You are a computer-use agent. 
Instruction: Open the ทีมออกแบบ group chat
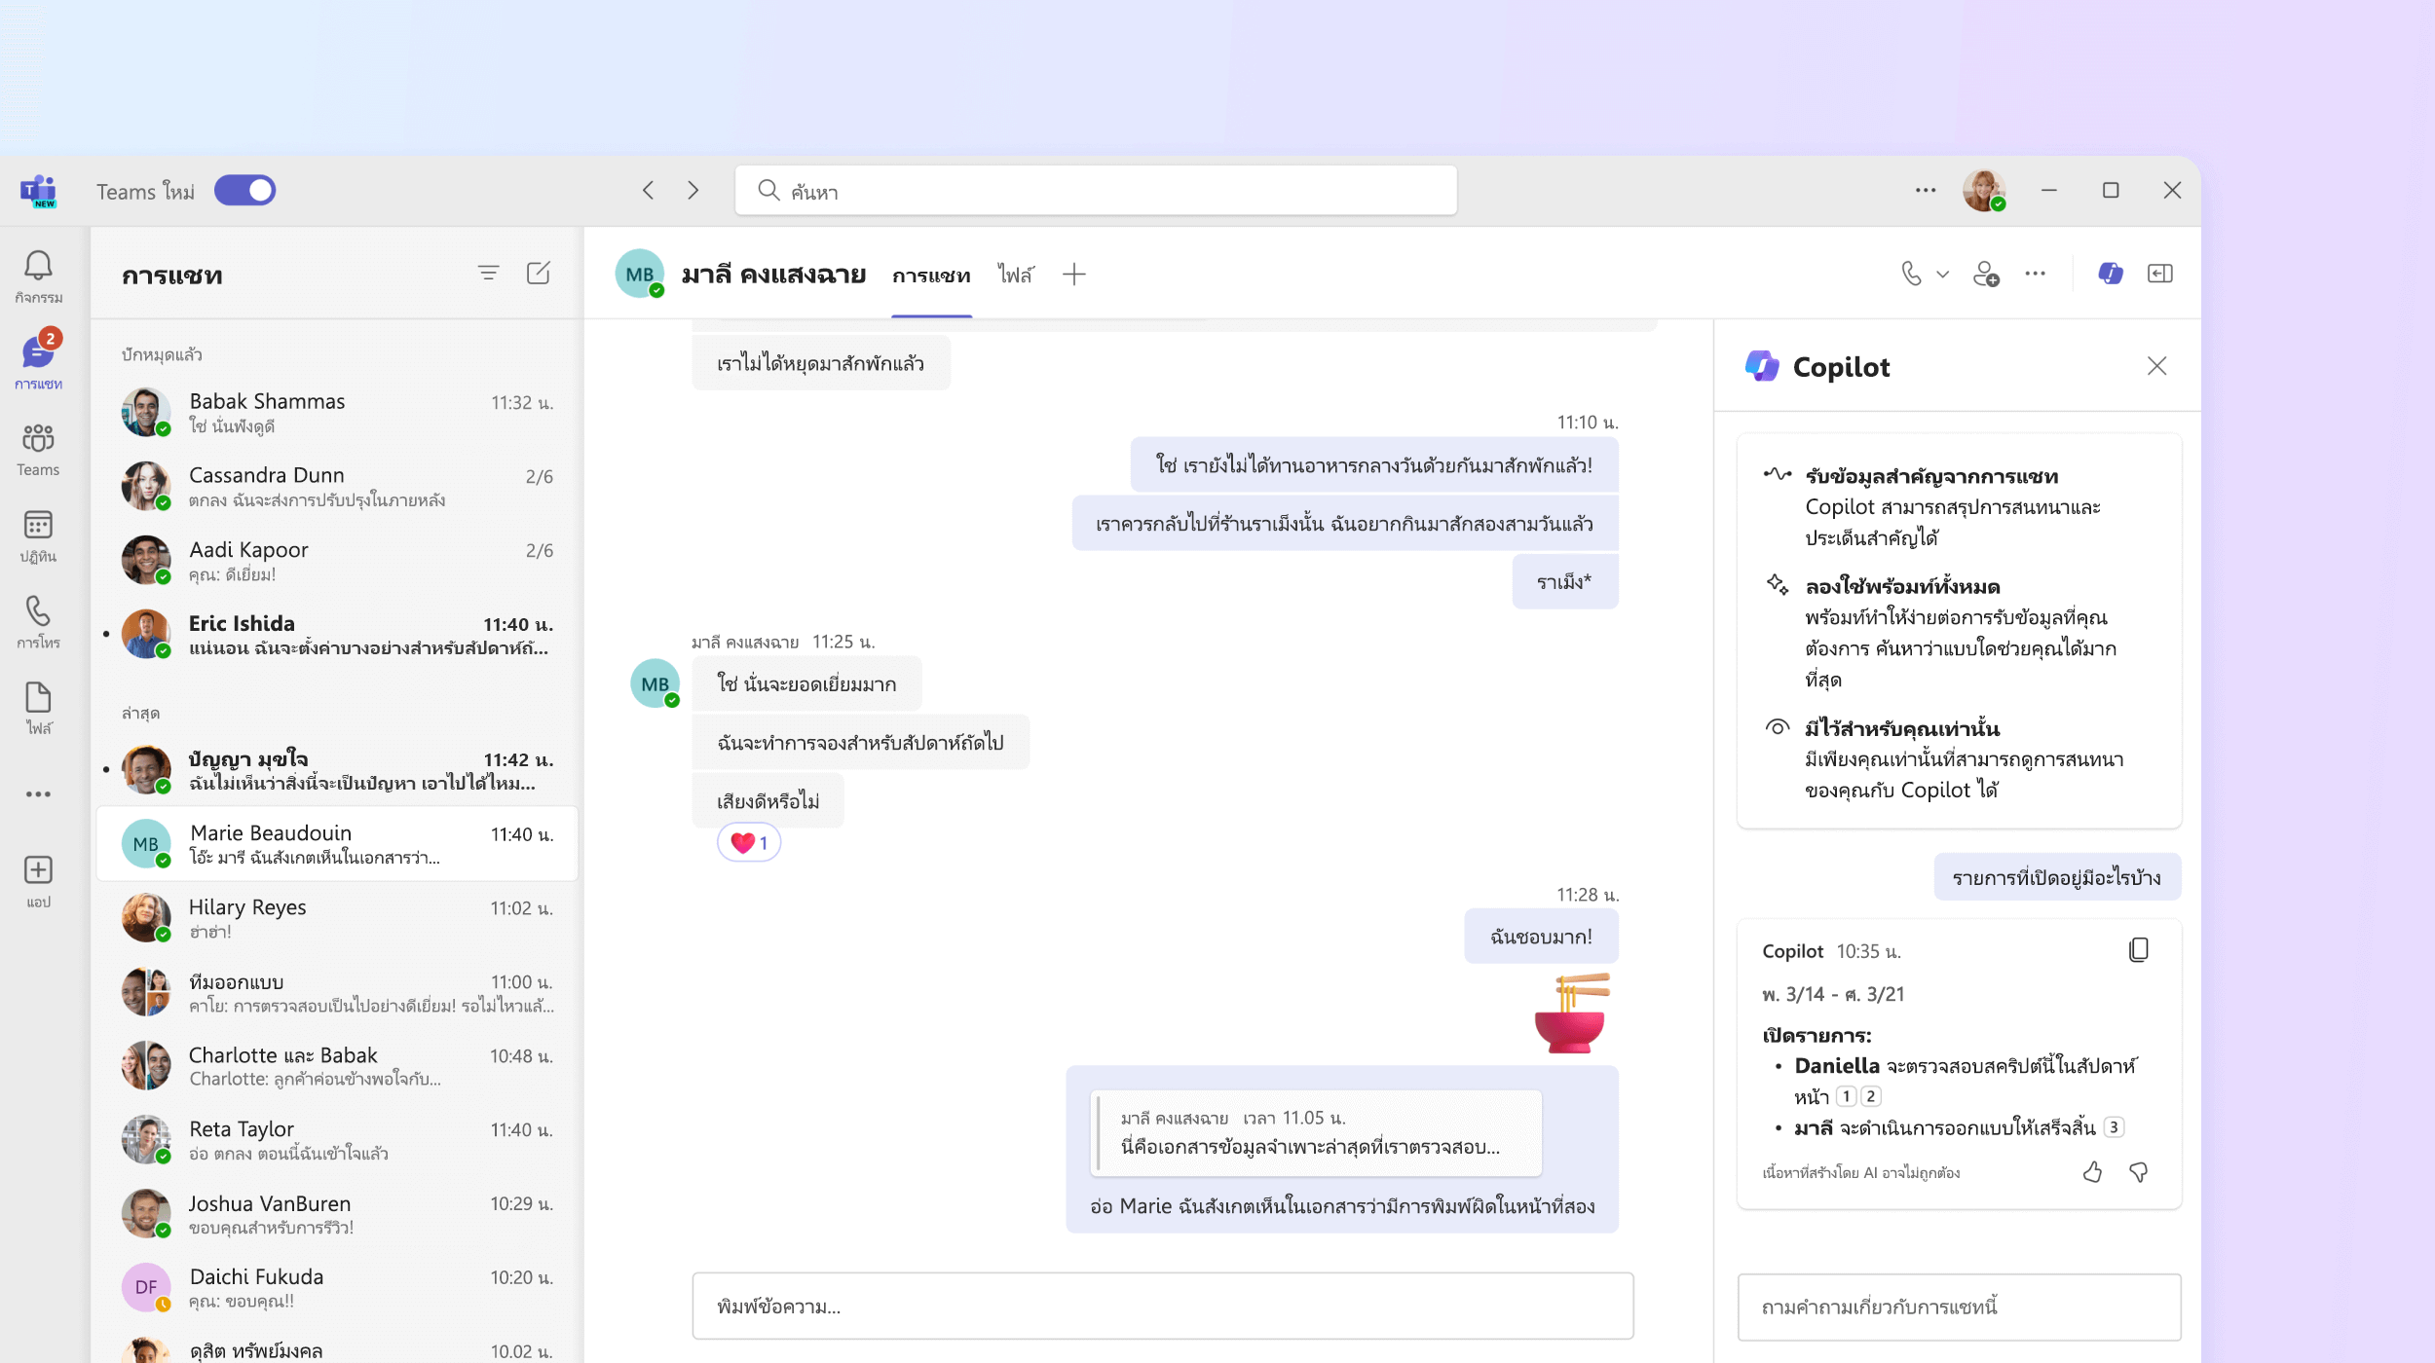[337, 992]
